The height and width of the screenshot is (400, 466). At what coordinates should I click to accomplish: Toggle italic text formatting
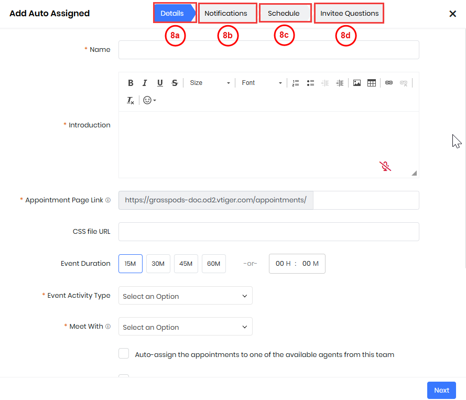(x=145, y=83)
